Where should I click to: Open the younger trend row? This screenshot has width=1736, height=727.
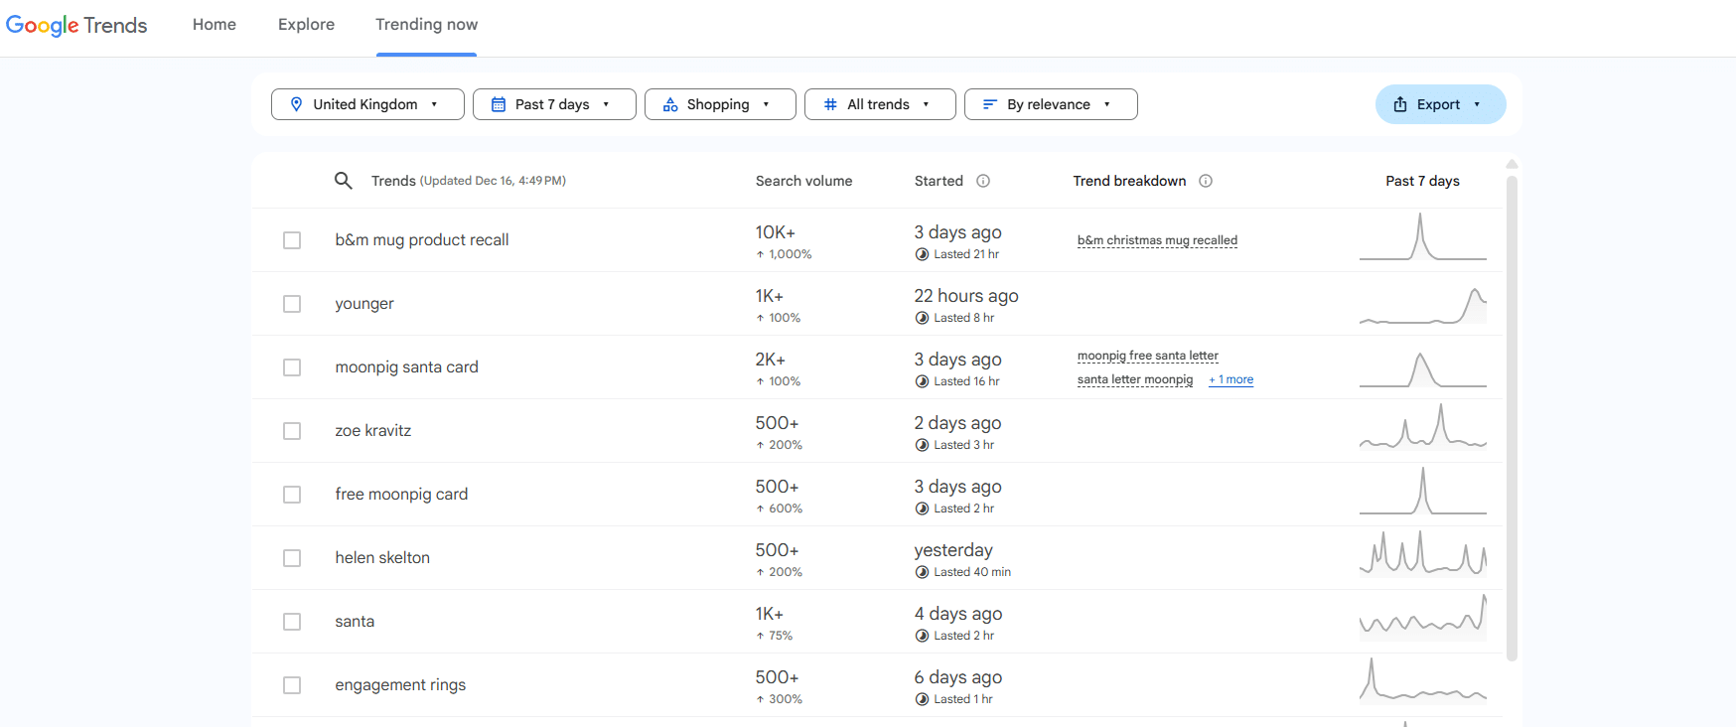tap(877, 304)
